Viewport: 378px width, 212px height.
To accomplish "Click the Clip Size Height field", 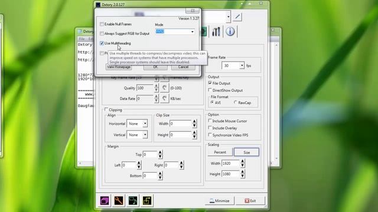I will pyautogui.click(x=181, y=135).
